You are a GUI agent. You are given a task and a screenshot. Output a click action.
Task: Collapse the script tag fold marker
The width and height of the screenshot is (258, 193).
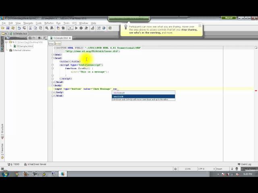click(53, 65)
